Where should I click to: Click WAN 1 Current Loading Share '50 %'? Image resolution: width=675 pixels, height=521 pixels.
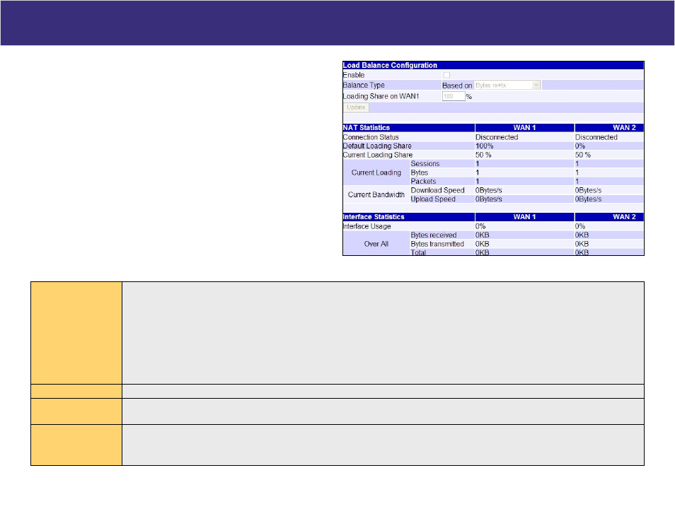[x=483, y=155]
